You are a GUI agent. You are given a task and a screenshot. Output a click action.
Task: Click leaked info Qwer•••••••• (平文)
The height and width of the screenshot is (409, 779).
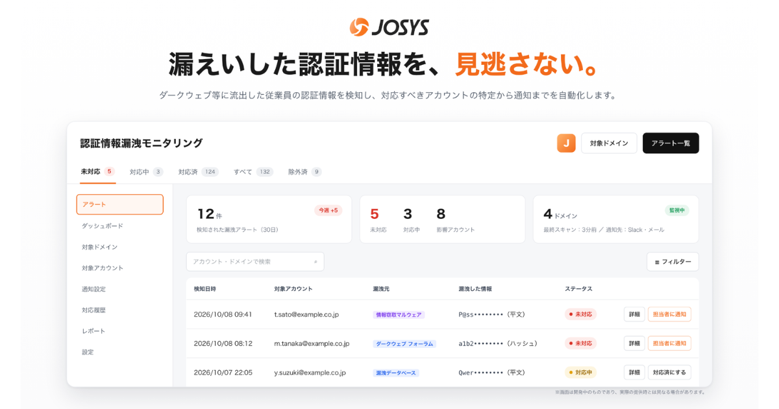click(493, 373)
